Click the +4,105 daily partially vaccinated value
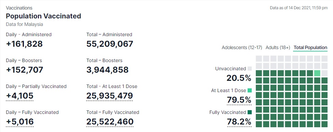 pos(20,96)
